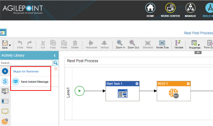The width and height of the screenshot is (213, 126).
Task: Click the activity Search field
Action: click(26, 63)
